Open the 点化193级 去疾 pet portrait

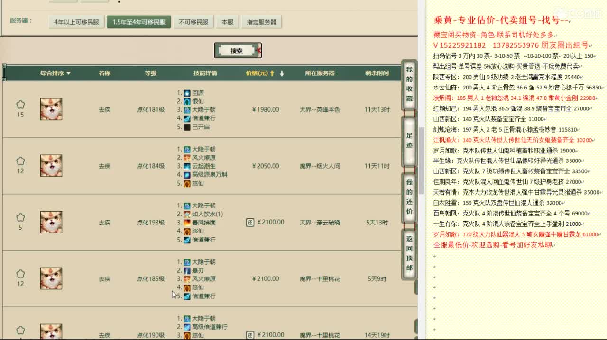[51, 222]
